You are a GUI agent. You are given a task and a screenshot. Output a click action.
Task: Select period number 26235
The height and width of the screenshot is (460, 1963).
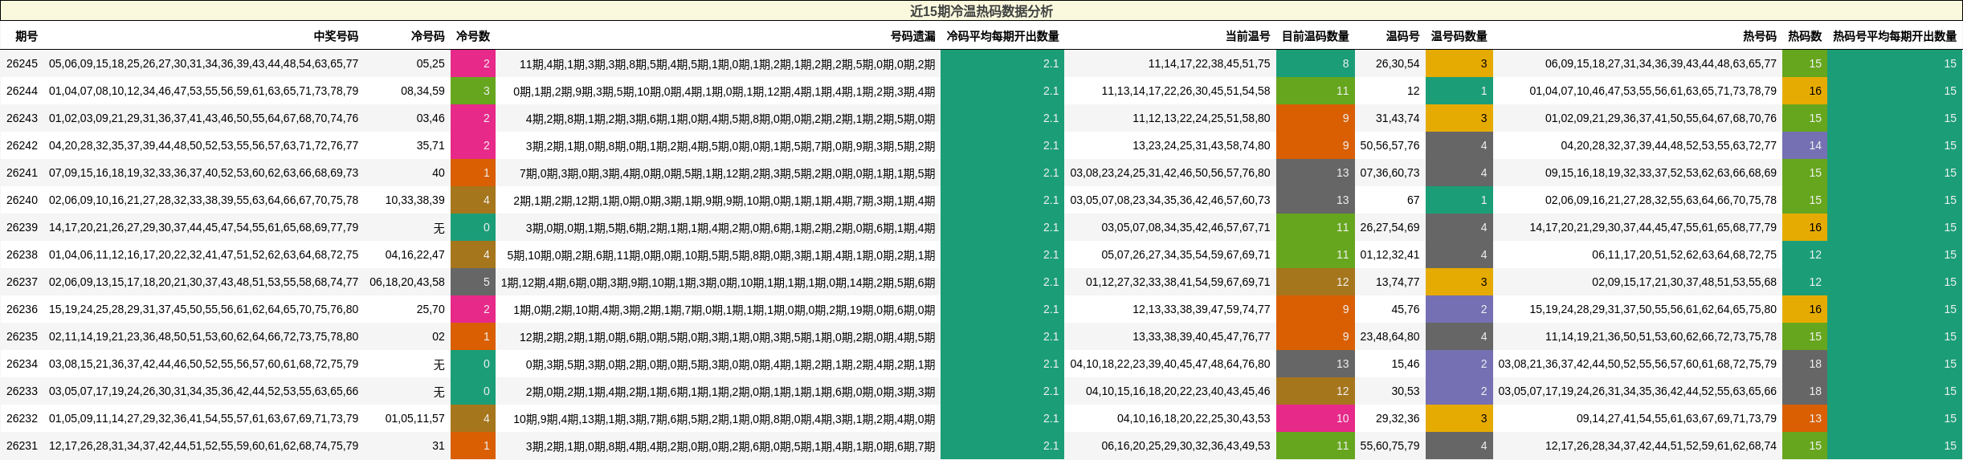tap(22, 336)
